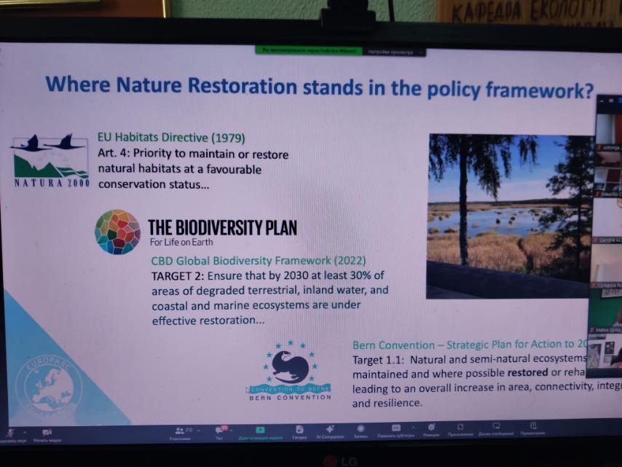Unmute the microphone in Zoom toolbar
The image size is (622, 467).
tap(9, 433)
